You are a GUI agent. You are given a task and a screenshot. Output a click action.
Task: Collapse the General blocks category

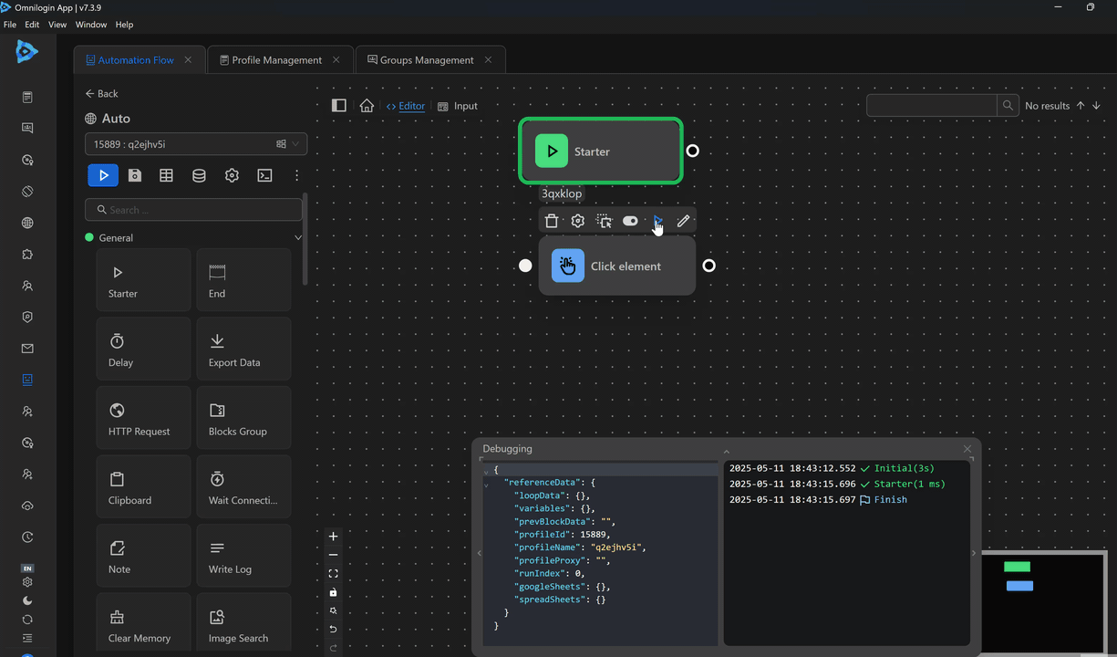coord(298,238)
